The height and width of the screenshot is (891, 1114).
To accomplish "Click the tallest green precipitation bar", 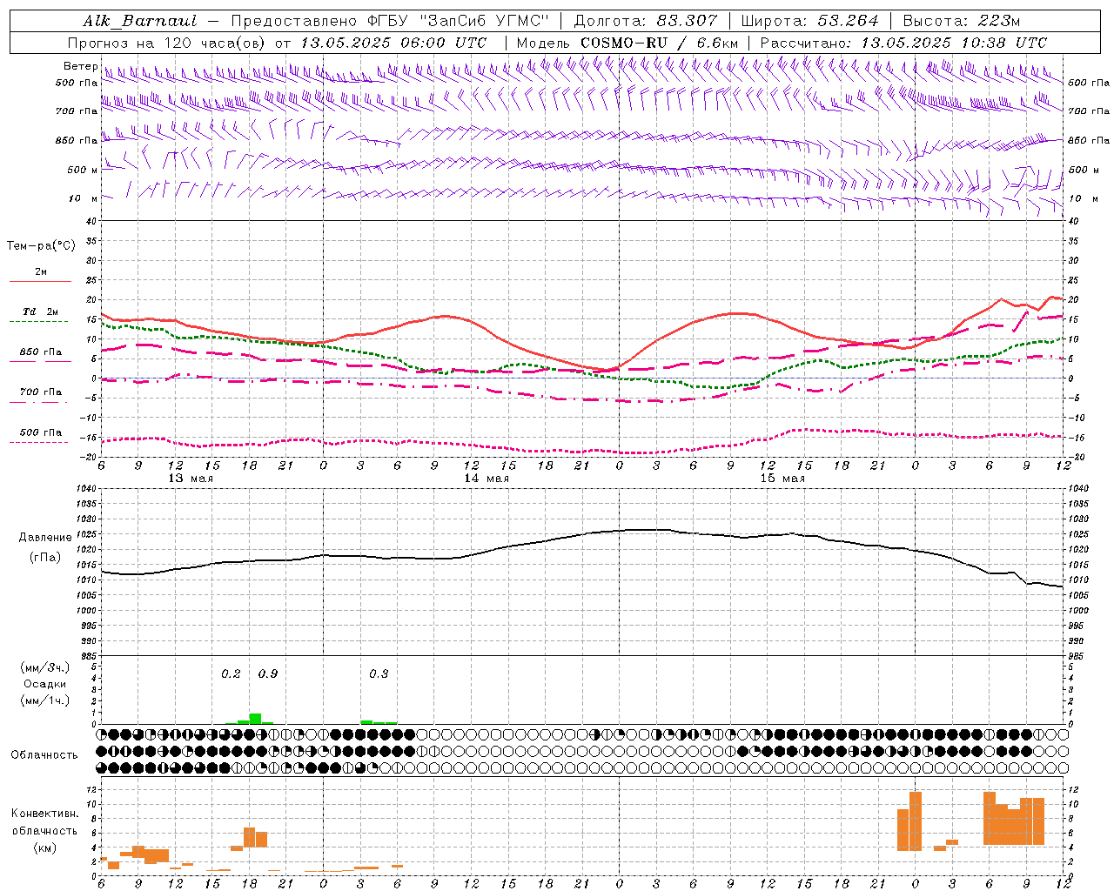I will pos(255,719).
